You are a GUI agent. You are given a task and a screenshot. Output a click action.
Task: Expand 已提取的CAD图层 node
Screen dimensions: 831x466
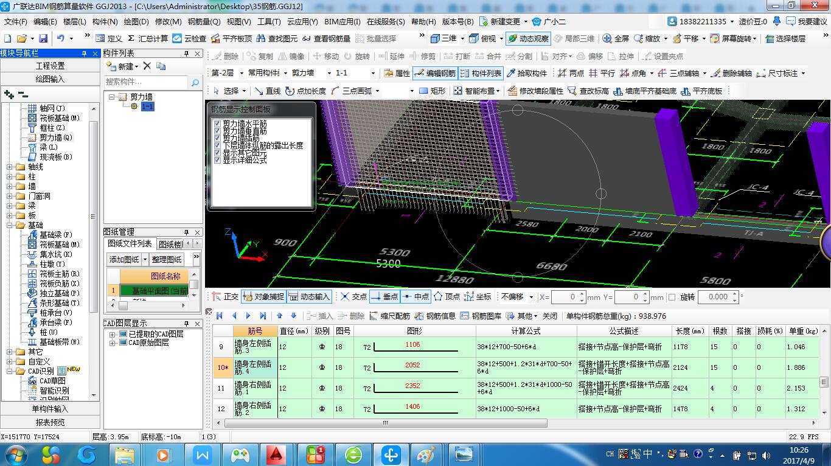[113, 335]
